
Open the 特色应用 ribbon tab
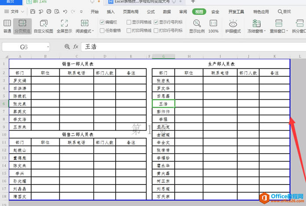pos(261,12)
